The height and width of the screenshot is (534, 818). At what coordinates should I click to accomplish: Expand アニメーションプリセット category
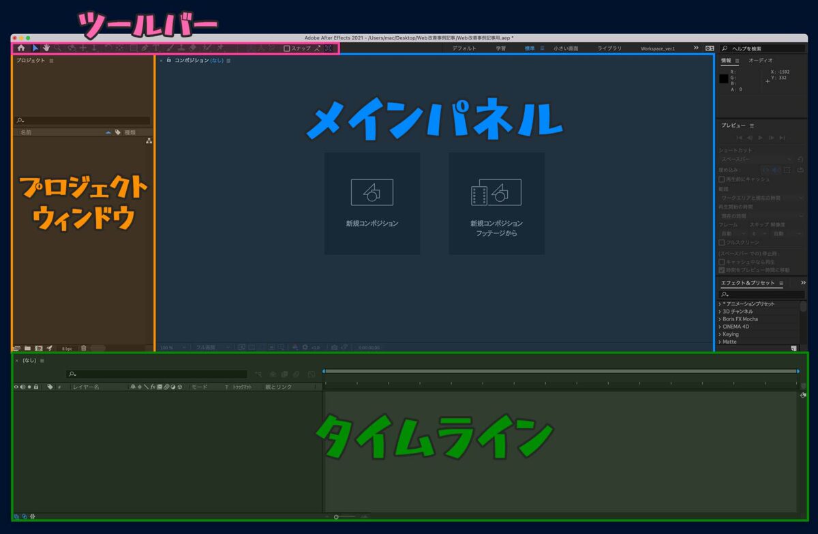coord(720,304)
